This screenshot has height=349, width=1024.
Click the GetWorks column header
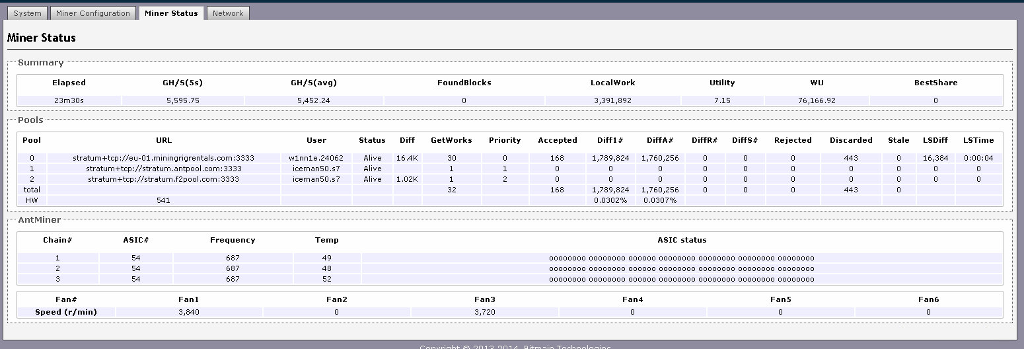(x=451, y=140)
